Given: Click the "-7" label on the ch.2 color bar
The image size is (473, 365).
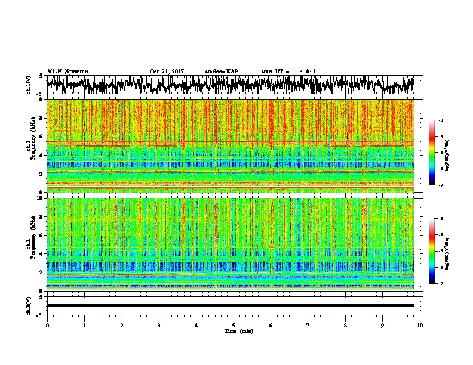Looking at the screenshot, I should 440,283.
